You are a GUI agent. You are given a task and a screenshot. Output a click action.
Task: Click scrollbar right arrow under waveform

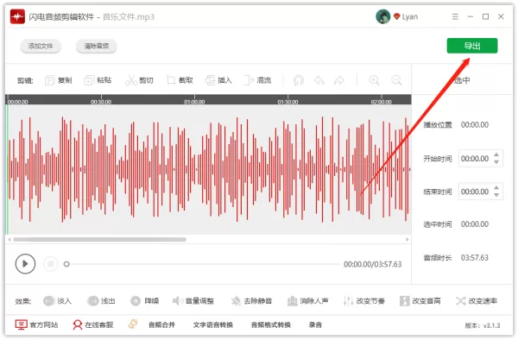click(x=407, y=239)
